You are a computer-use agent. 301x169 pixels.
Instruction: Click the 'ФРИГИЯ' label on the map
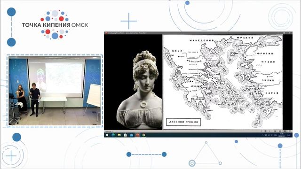pos(265,54)
